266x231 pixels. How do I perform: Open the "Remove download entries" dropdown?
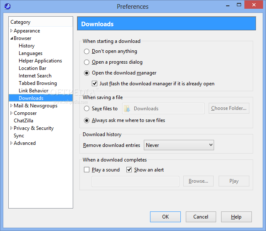click(179, 145)
